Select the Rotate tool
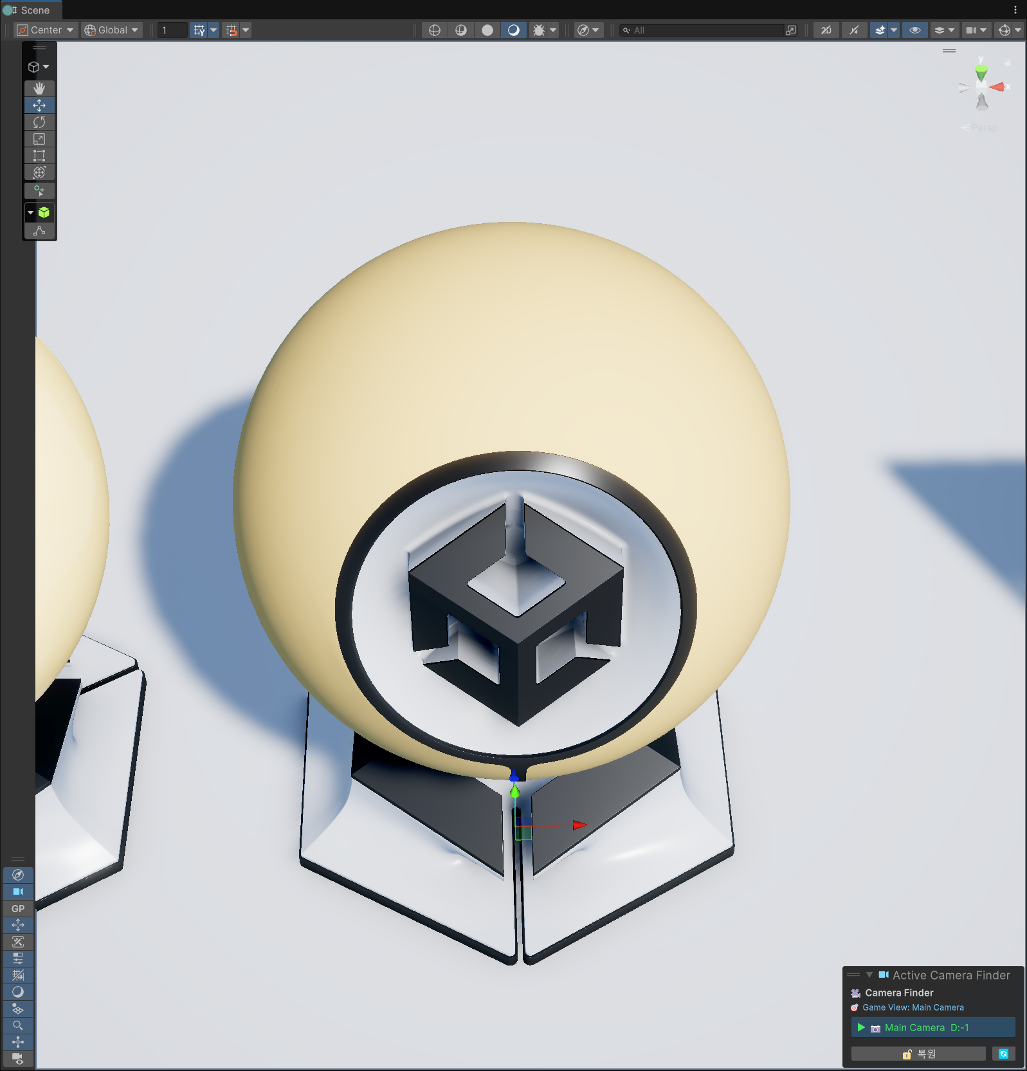The height and width of the screenshot is (1071, 1027). pyautogui.click(x=39, y=122)
